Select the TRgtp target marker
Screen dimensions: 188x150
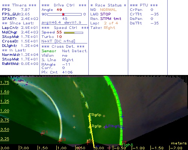(x=89, y=116)
